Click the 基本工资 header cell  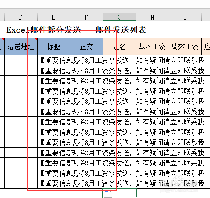coord(152,47)
